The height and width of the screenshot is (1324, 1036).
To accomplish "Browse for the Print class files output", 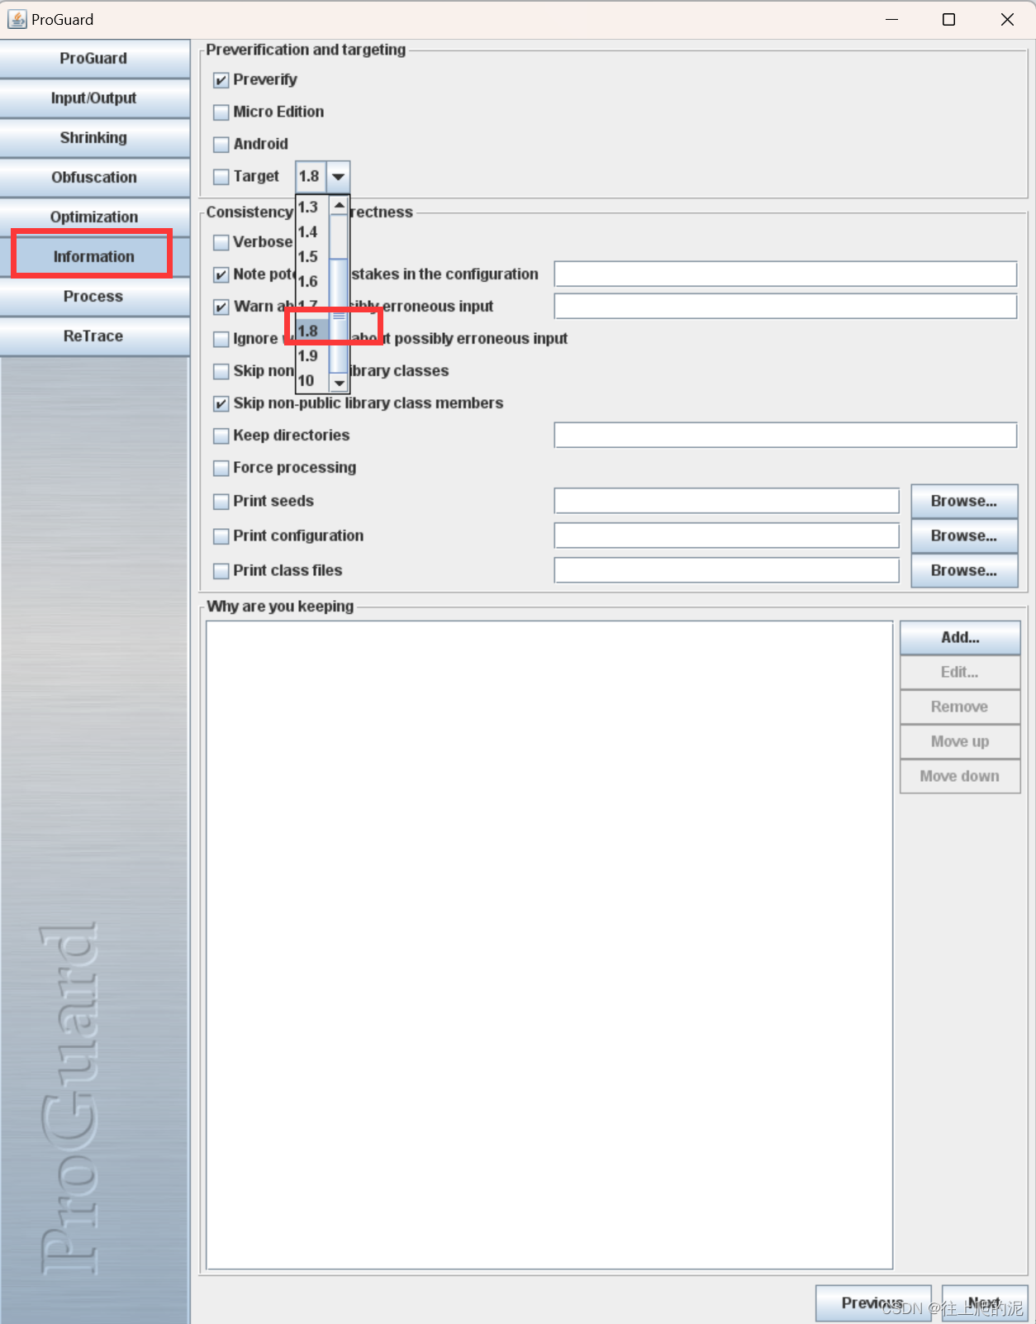I will [964, 571].
